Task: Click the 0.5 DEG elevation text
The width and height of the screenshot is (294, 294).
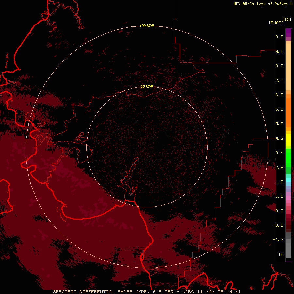Action: 163,292
